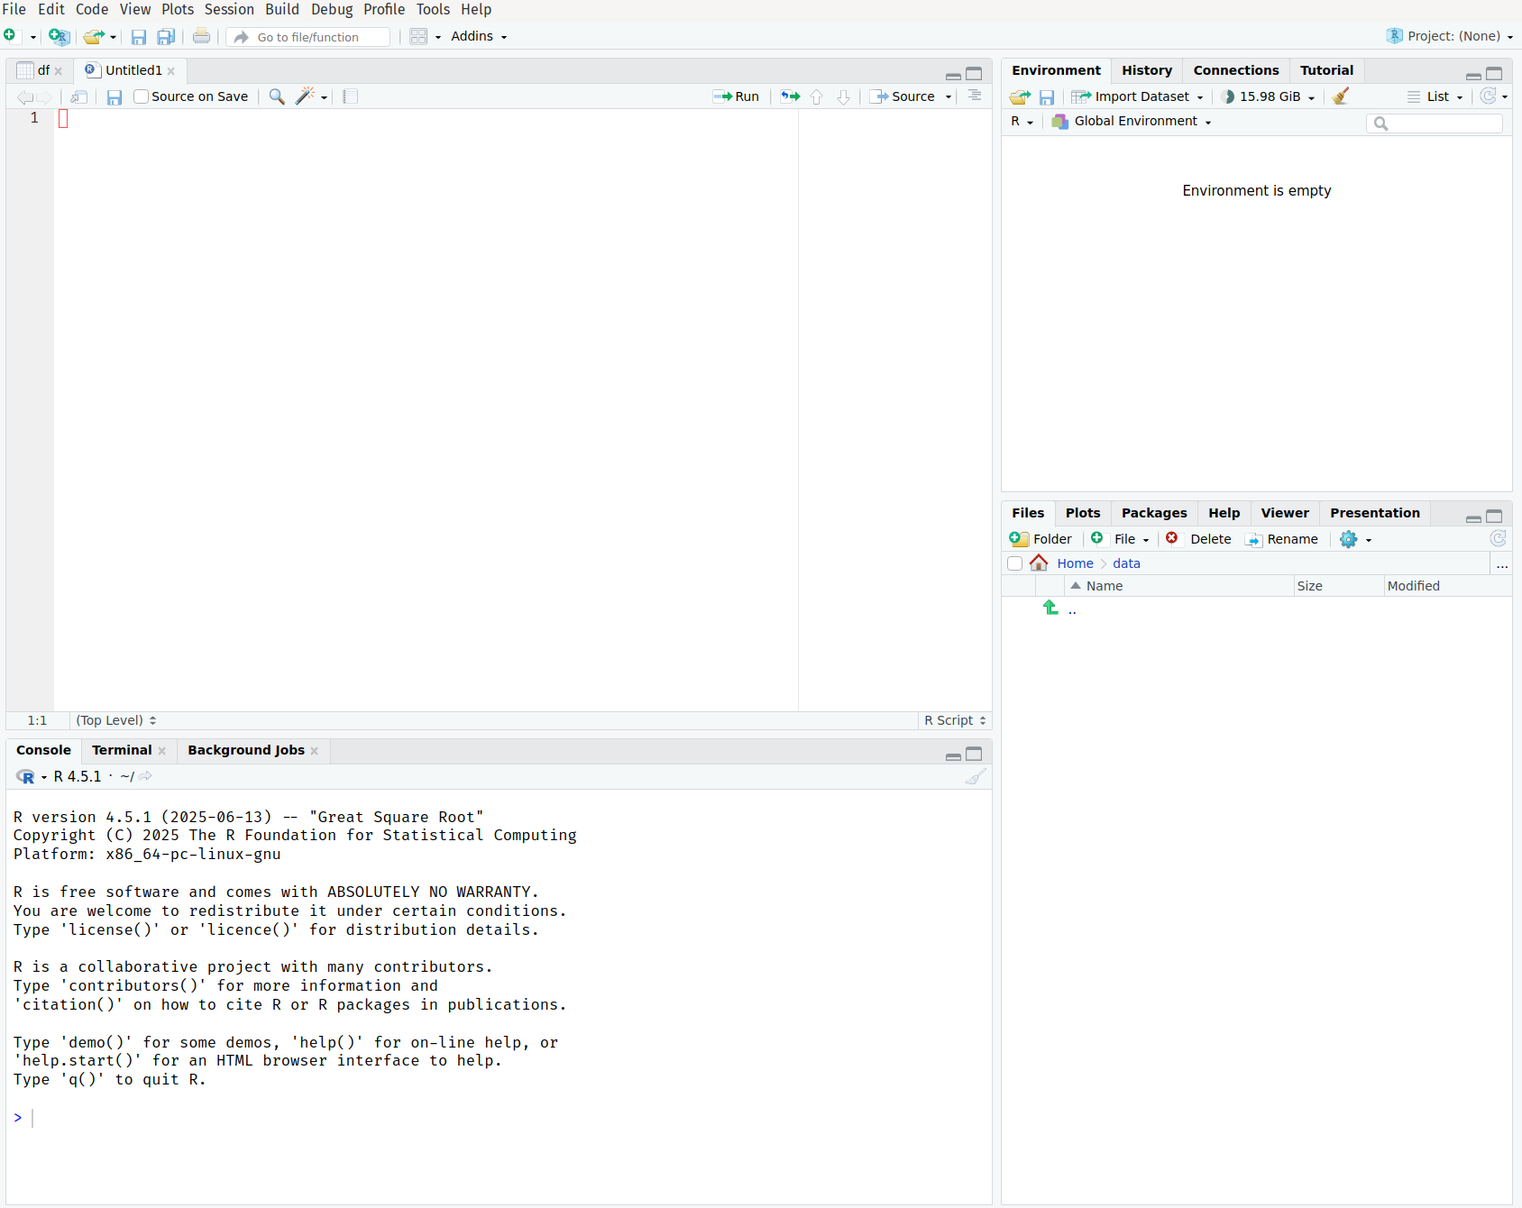1522x1208 pixels.
Task: Click the compile report notebook icon
Action: (351, 96)
